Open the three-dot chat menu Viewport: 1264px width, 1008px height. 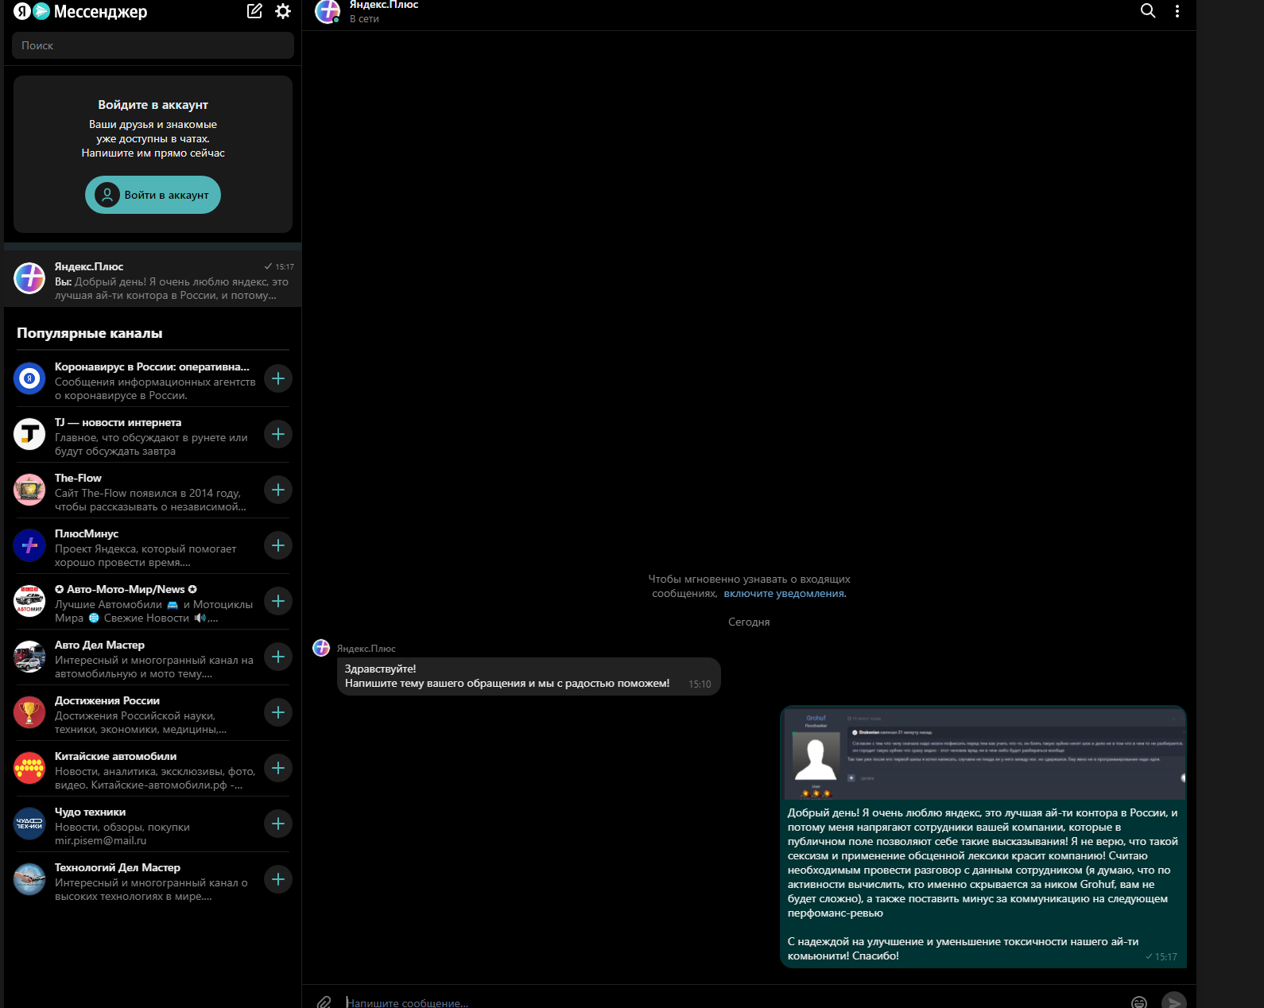[x=1177, y=11]
